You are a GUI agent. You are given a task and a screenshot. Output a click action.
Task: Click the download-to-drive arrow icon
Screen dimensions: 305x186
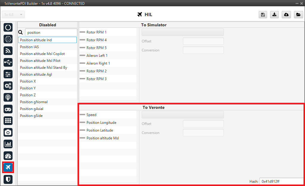pos(275,15)
